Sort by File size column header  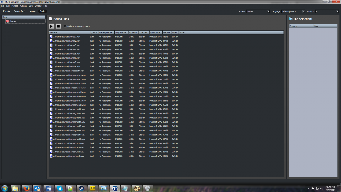click(167, 32)
